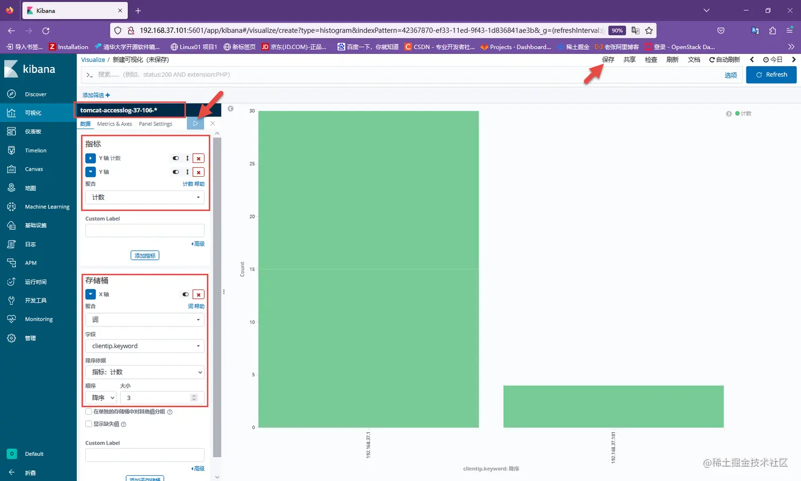Expand the Y 轴 计数 metric section
The height and width of the screenshot is (481, 801).
click(x=91, y=158)
